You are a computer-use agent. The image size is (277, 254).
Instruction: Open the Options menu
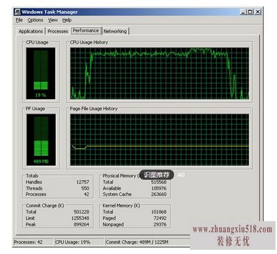(x=35, y=20)
